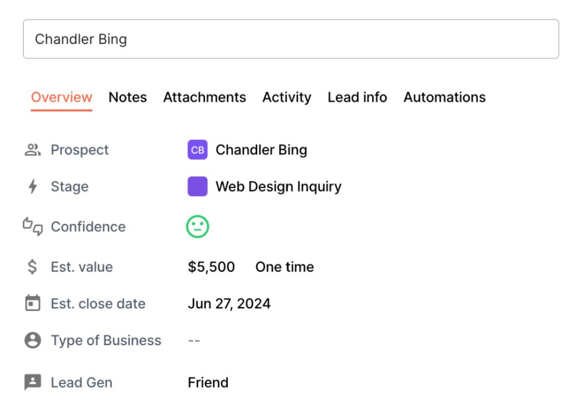Image resolution: width=569 pixels, height=414 pixels.
Task: Open the Friend lead gen value selector
Action: point(208,383)
